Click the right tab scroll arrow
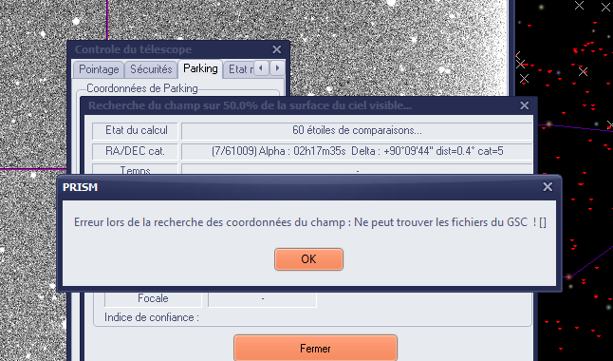613x361 pixels. pyautogui.click(x=277, y=68)
